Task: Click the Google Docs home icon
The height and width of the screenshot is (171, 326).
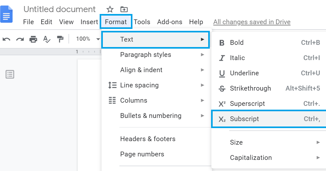Action: (6, 14)
